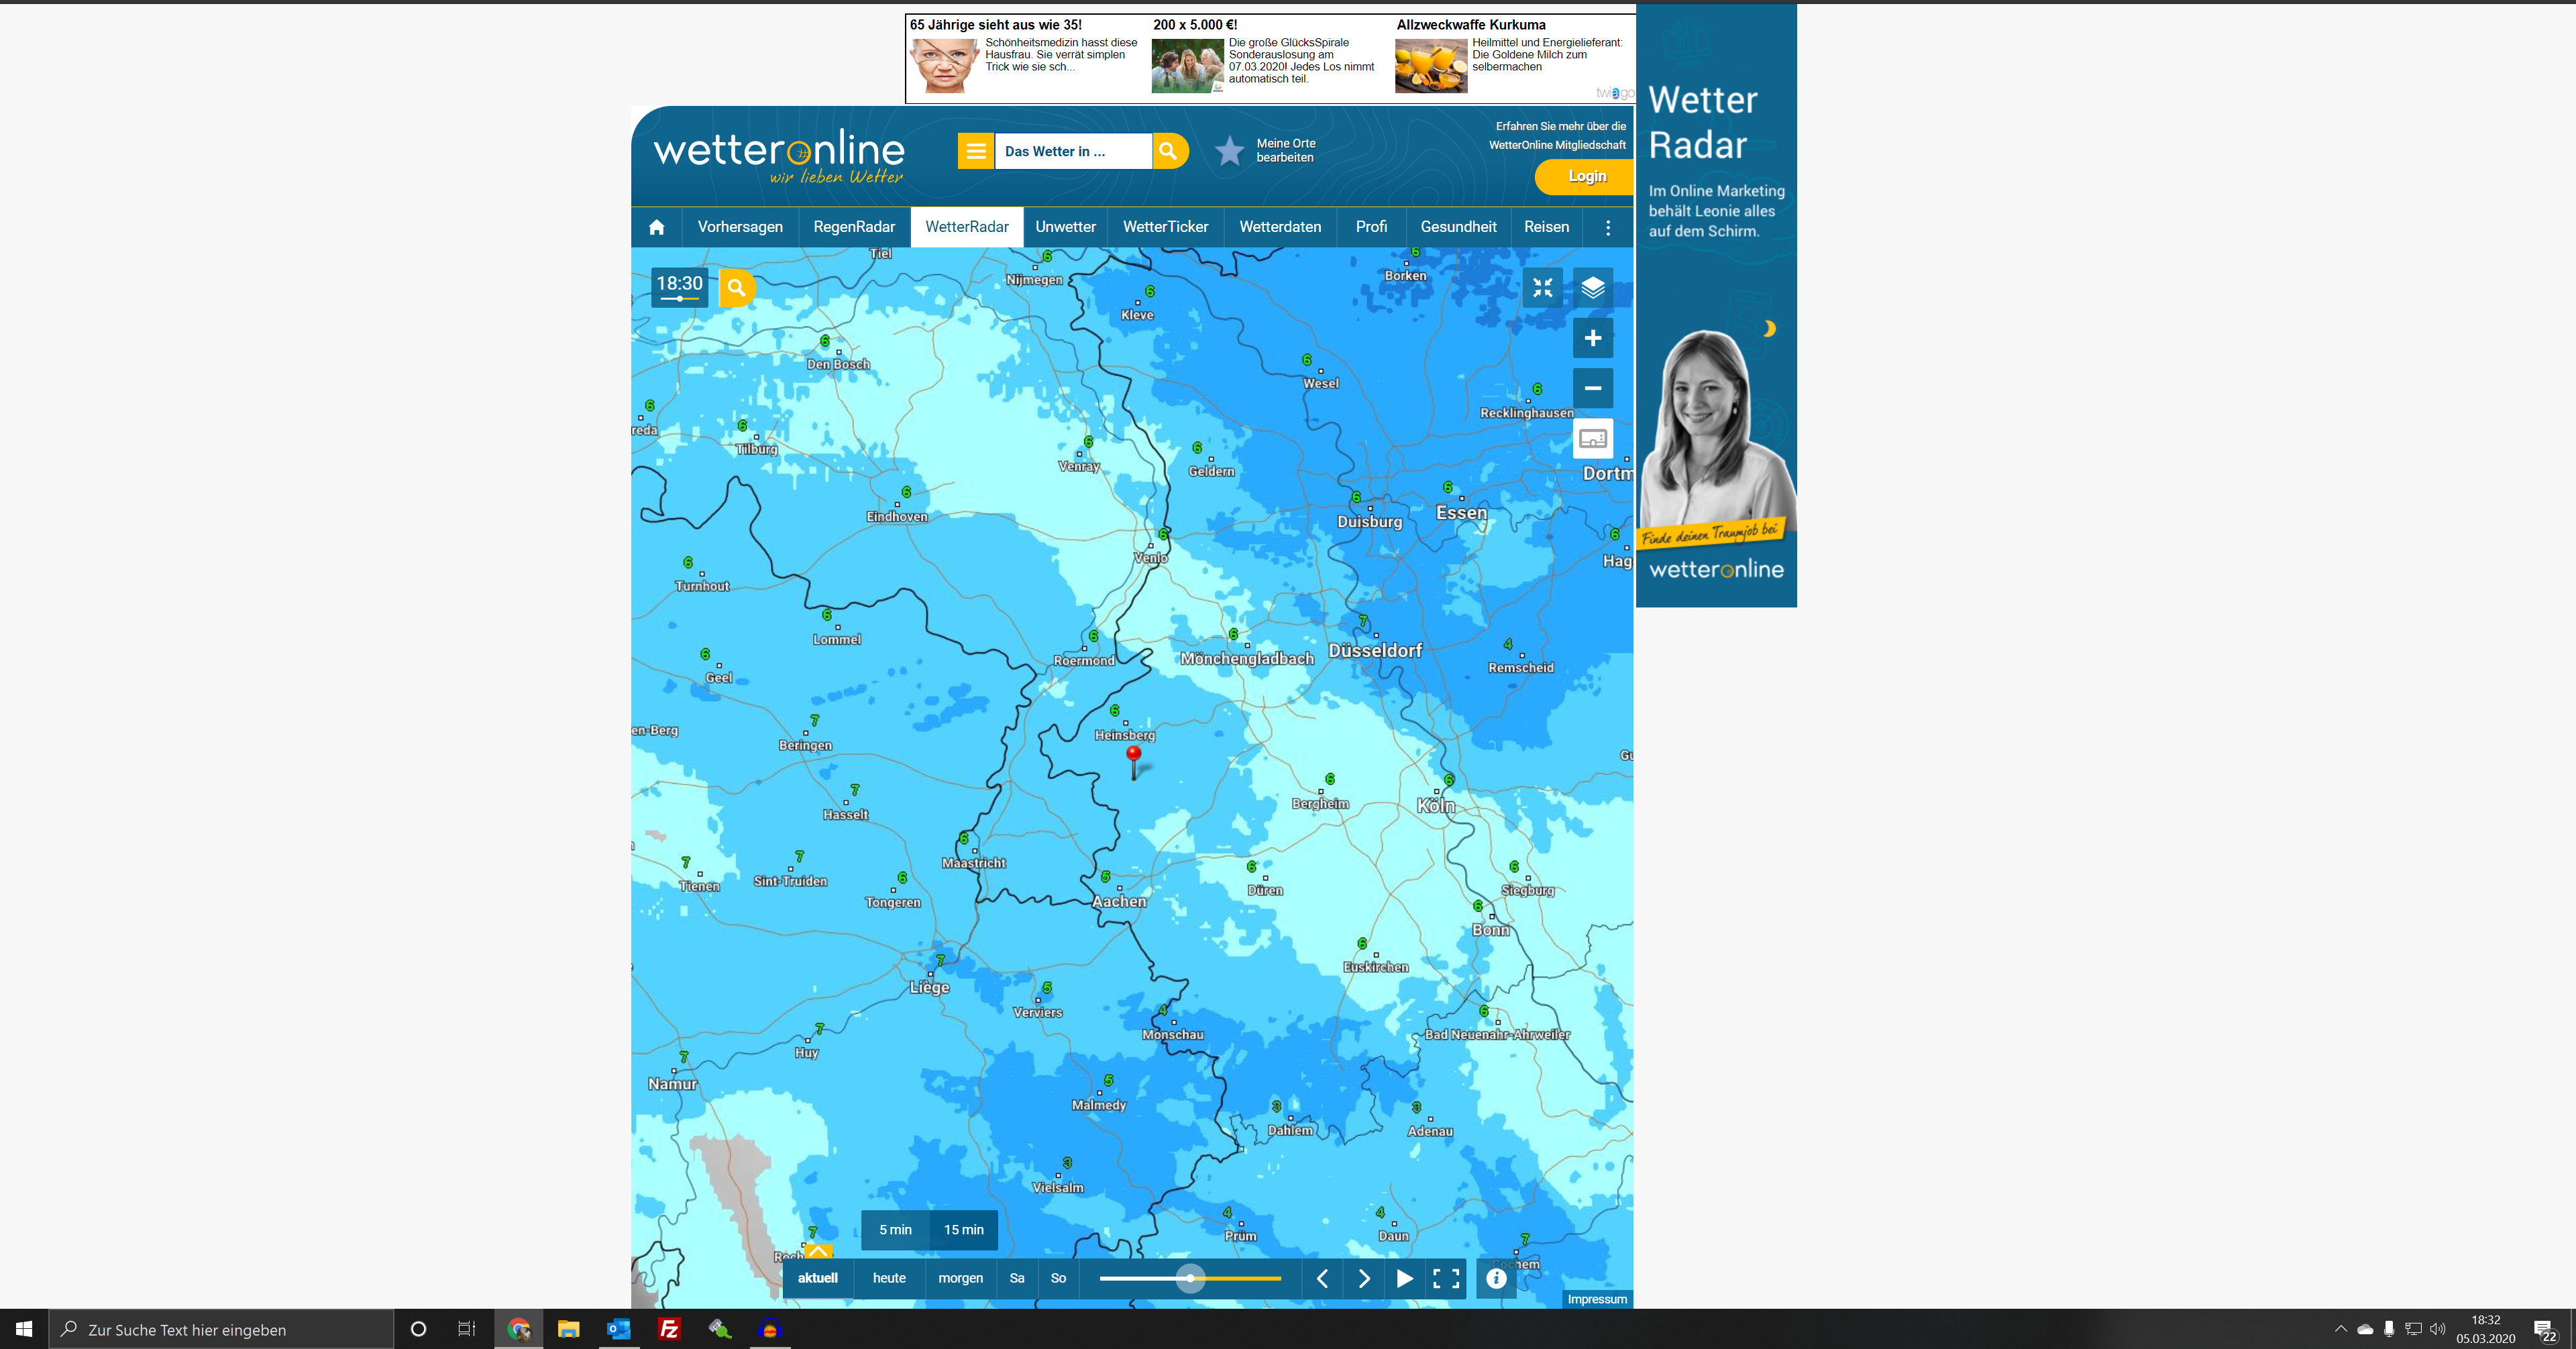The image size is (2576, 1349).
Task: Go to the home page icon
Action: [656, 227]
